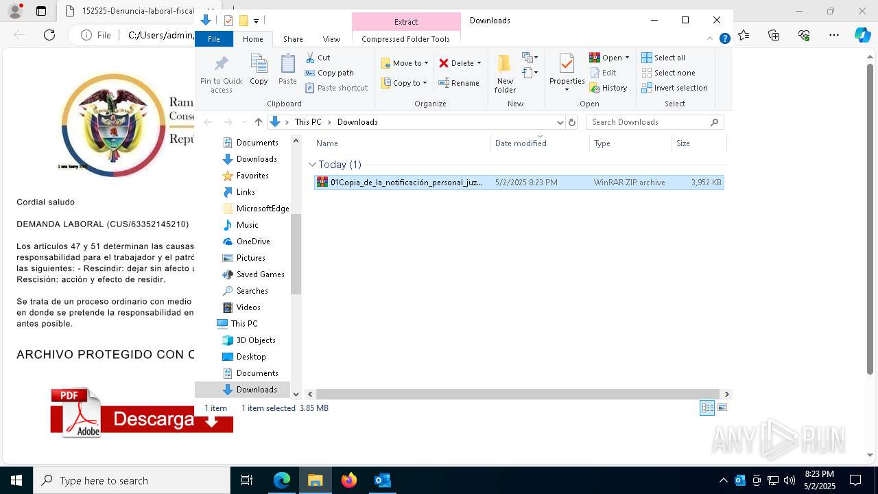Open the address bar history dropdown
The width and height of the screenshot is (878, 494).
pyautogui.click(x=560, y=122)
